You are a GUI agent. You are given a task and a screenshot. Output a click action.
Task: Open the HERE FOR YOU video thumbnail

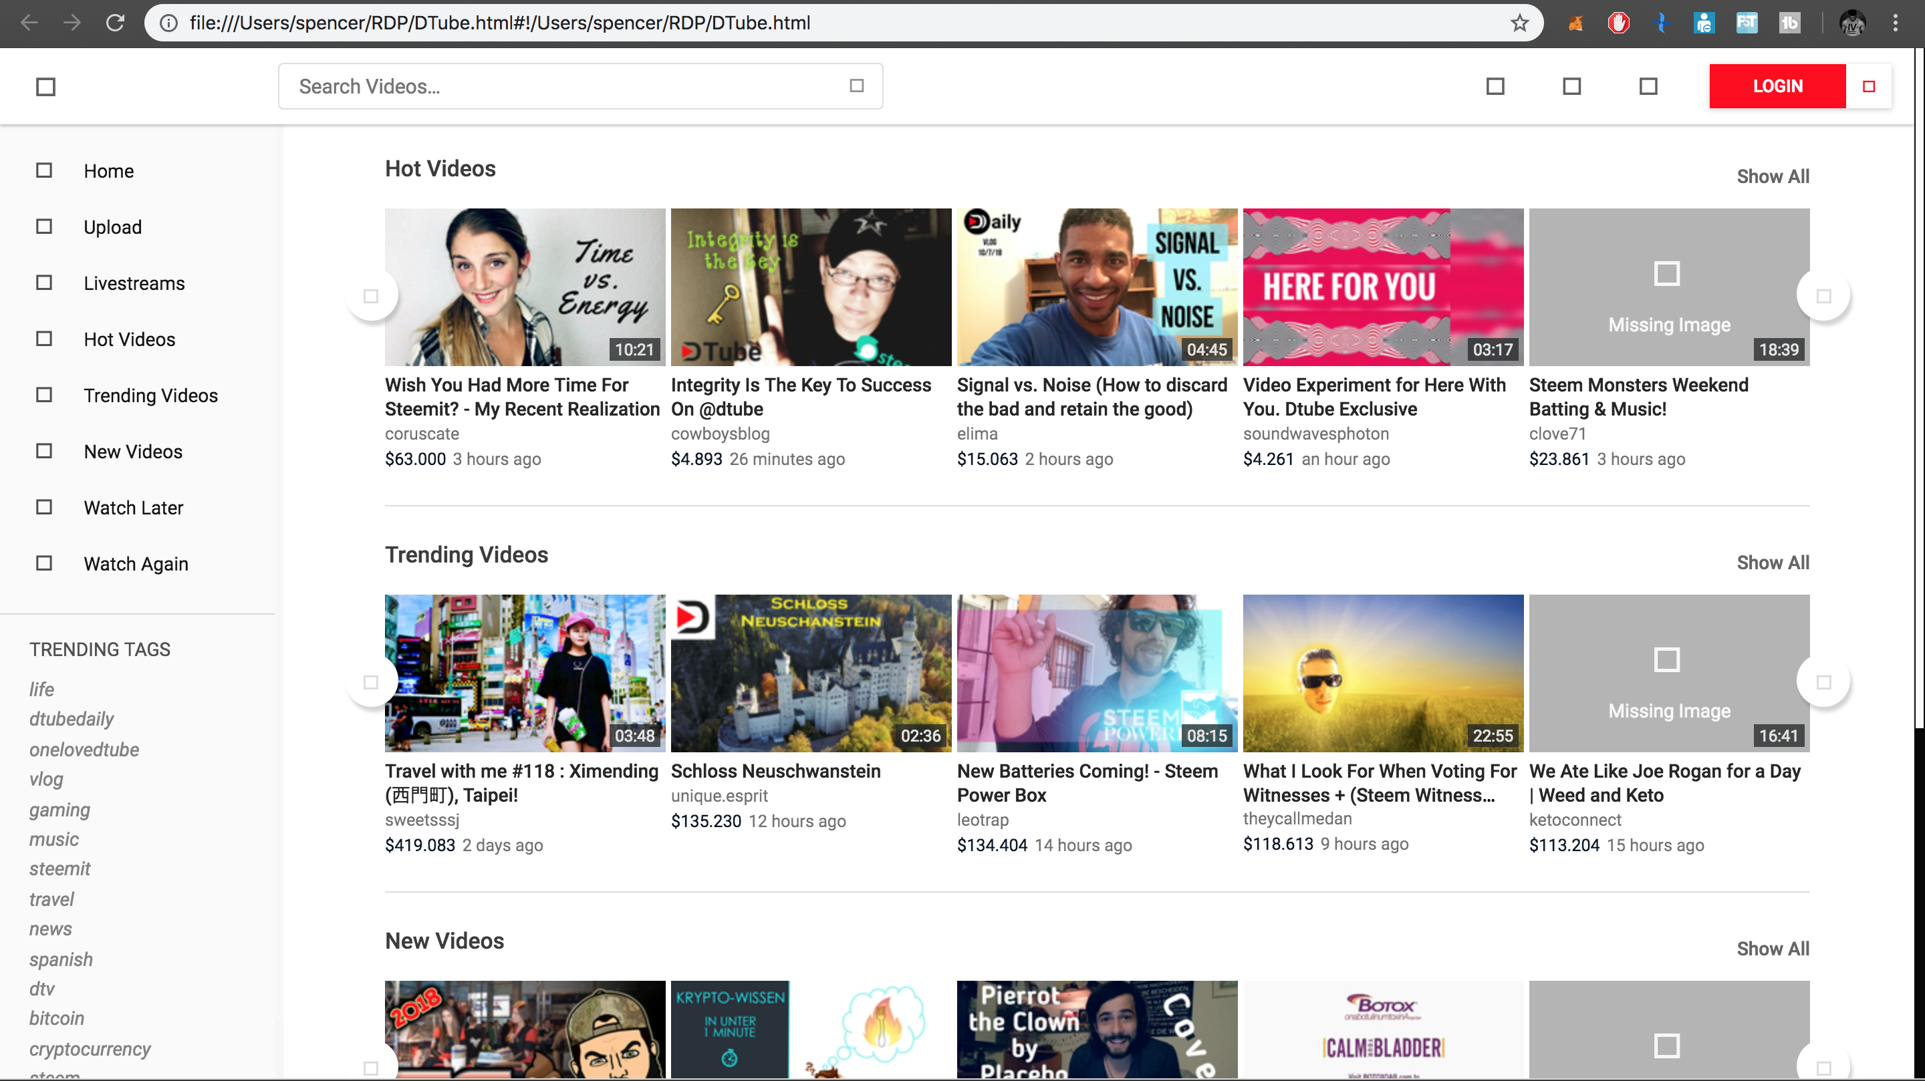[x=1383, y=287]
